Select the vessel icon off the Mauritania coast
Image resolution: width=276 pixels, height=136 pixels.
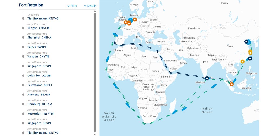[107, 59]
